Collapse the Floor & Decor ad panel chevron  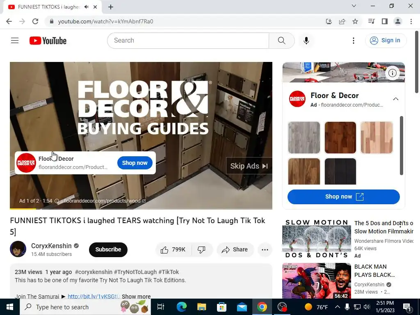pos(396,99)
